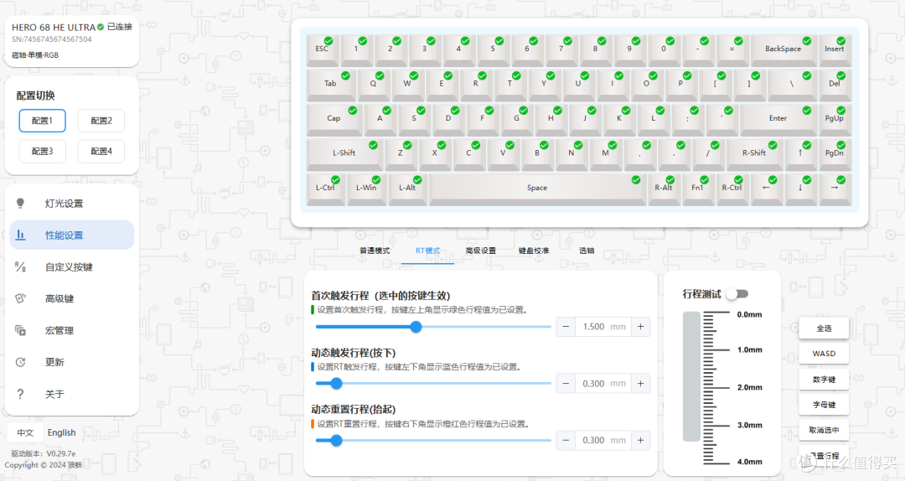Toggle selection of the R-Ctrl key
This screenshot has height=481, width=905.
click(x=732, y=189)
